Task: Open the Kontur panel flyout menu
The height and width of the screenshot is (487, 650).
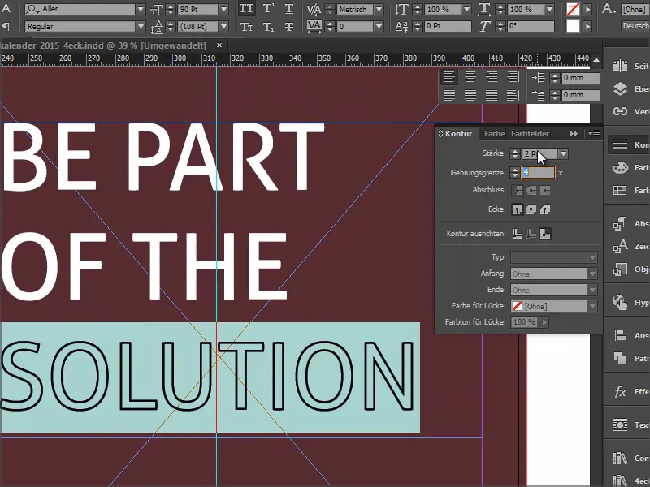Action: (594, 134)
